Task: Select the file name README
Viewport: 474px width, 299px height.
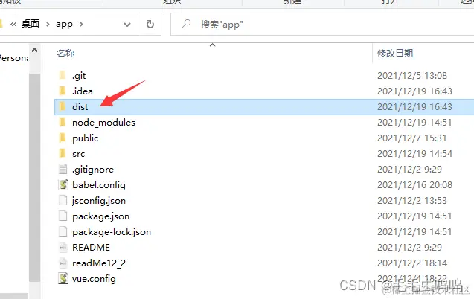Action: pos(91,248)
